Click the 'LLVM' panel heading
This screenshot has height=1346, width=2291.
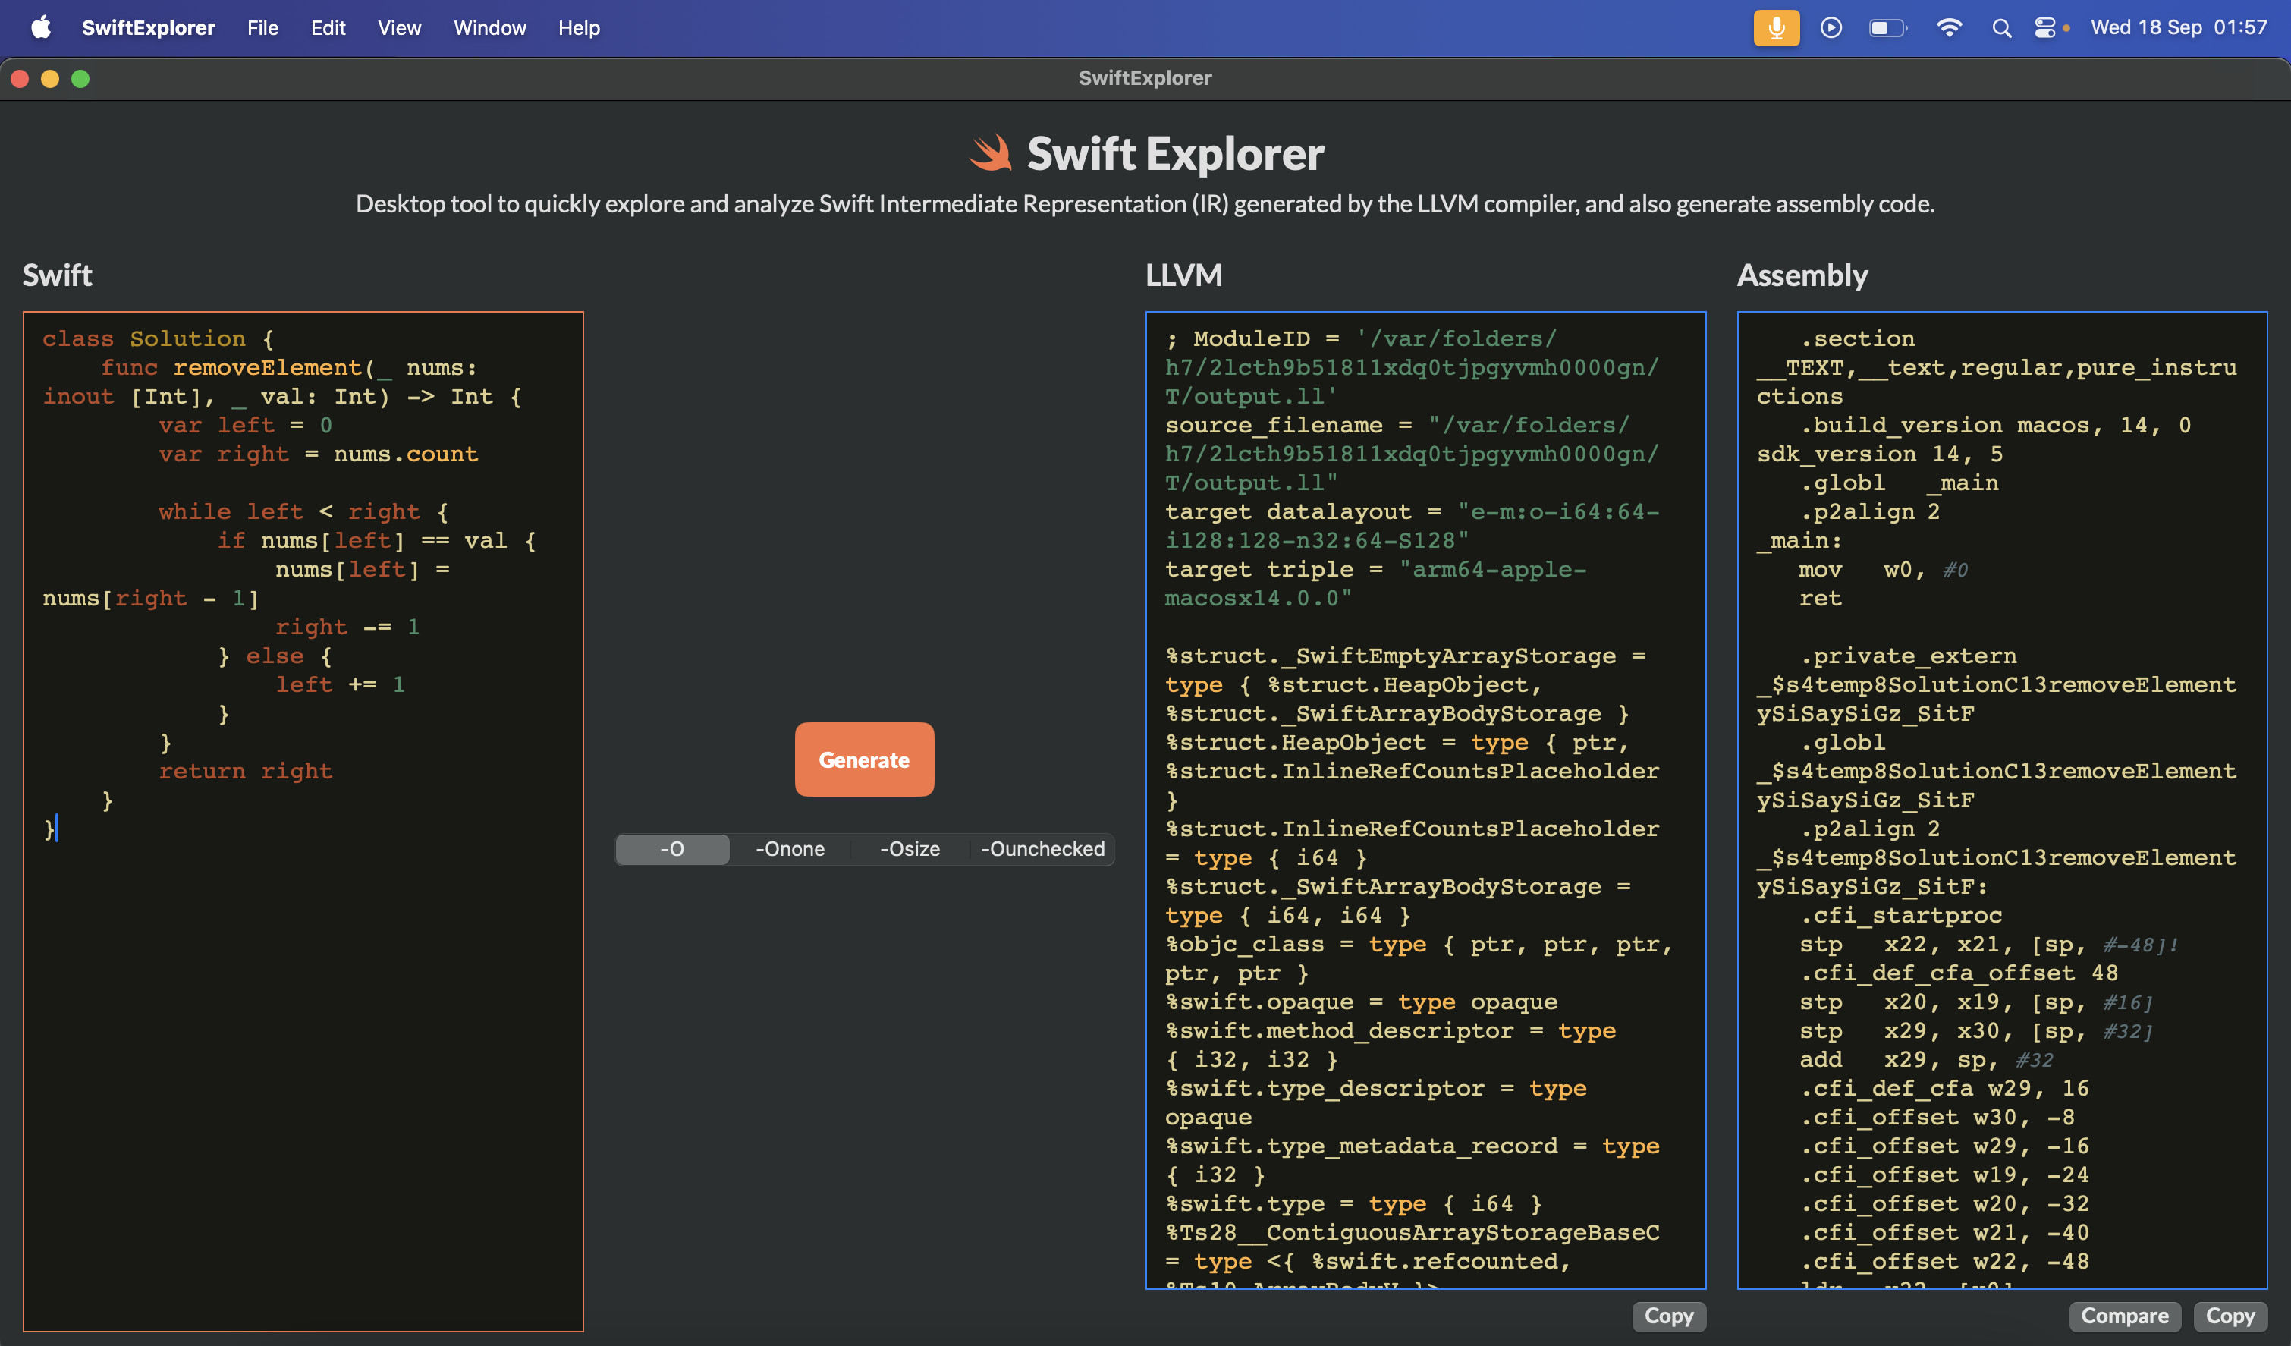(1183, 275)
